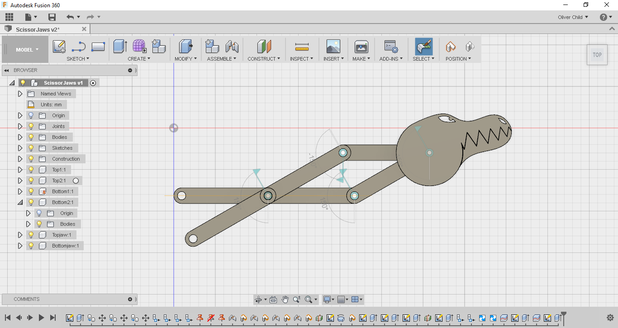Click the Save icon in the top bar
618x328 pixels.
click(x=52, y=17)
